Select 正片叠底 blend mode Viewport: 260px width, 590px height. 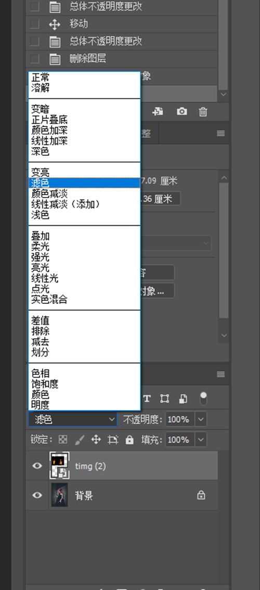[49, 120]
